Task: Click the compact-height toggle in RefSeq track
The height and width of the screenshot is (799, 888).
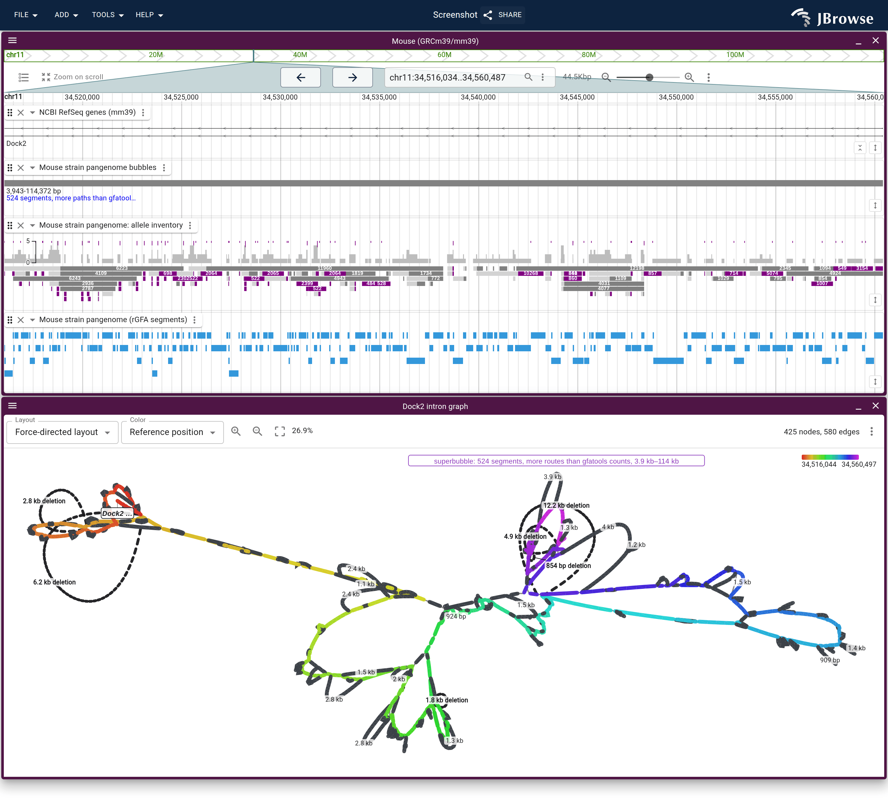Action: click(x=860, y=148)
